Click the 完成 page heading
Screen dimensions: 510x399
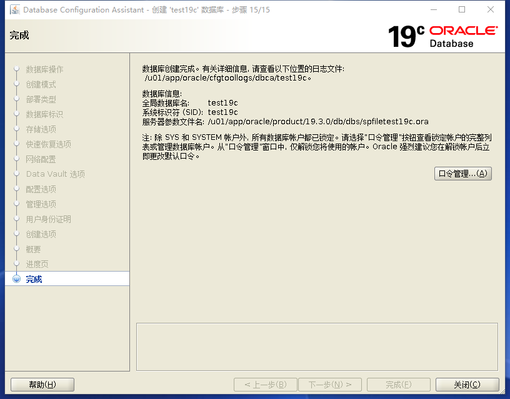click(19, 35)
